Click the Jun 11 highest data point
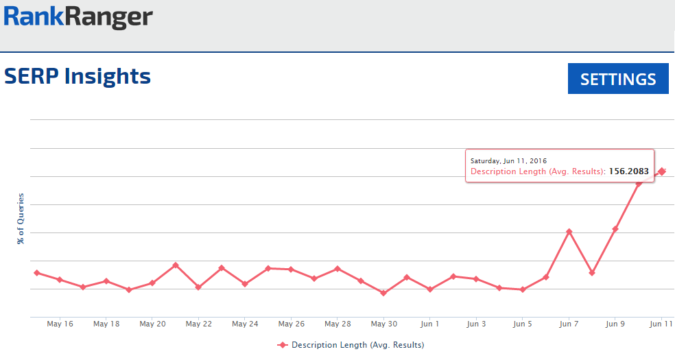The width and height of the screenshot is (675, 358). tap(662, 171)
